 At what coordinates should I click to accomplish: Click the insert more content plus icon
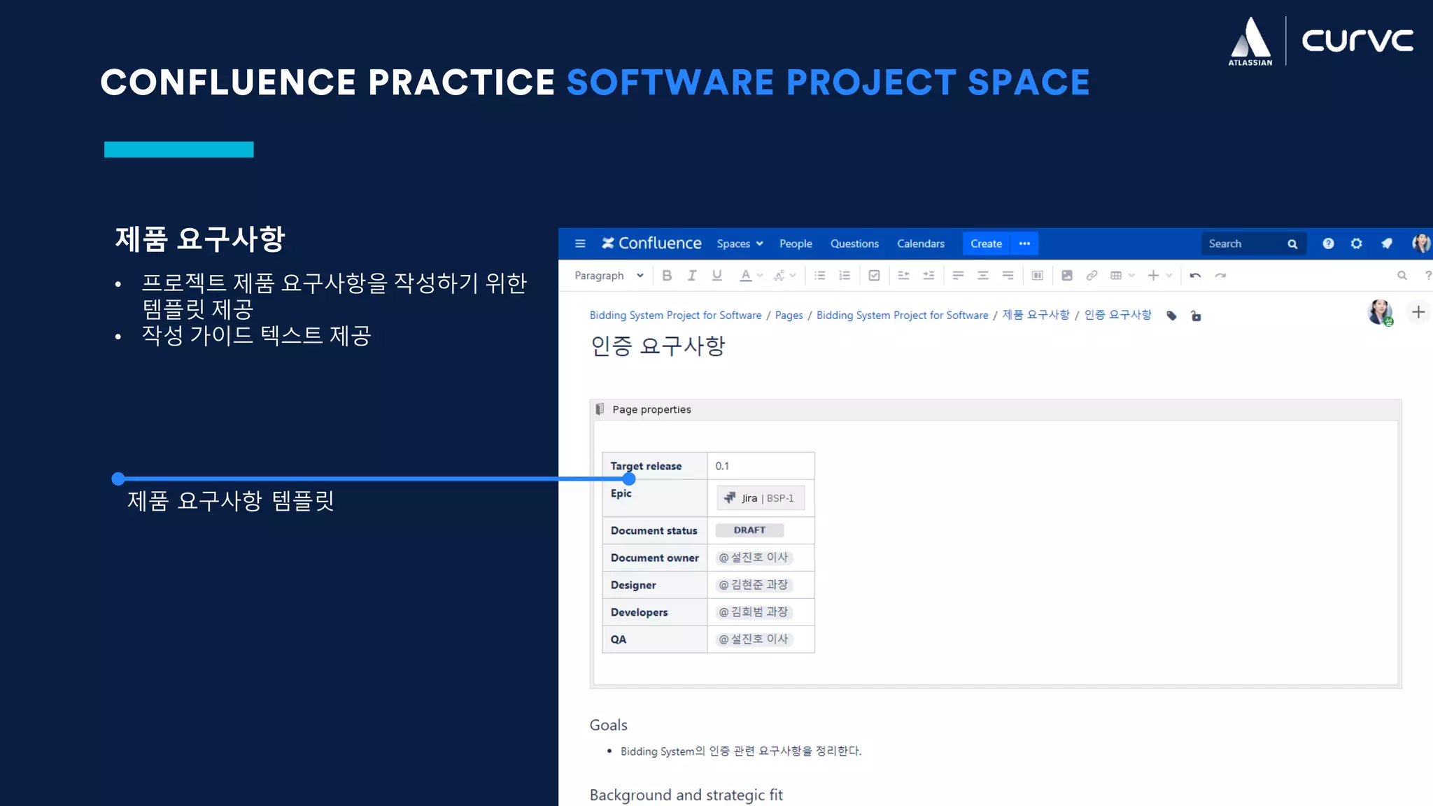1153,276
